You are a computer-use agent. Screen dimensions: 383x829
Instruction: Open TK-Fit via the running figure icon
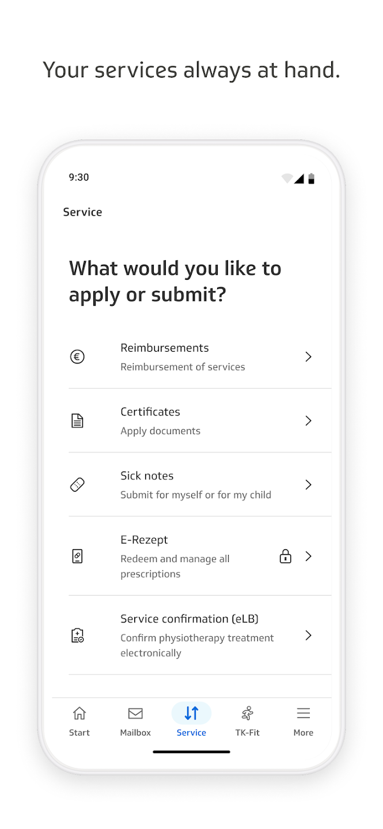[248, 713]
